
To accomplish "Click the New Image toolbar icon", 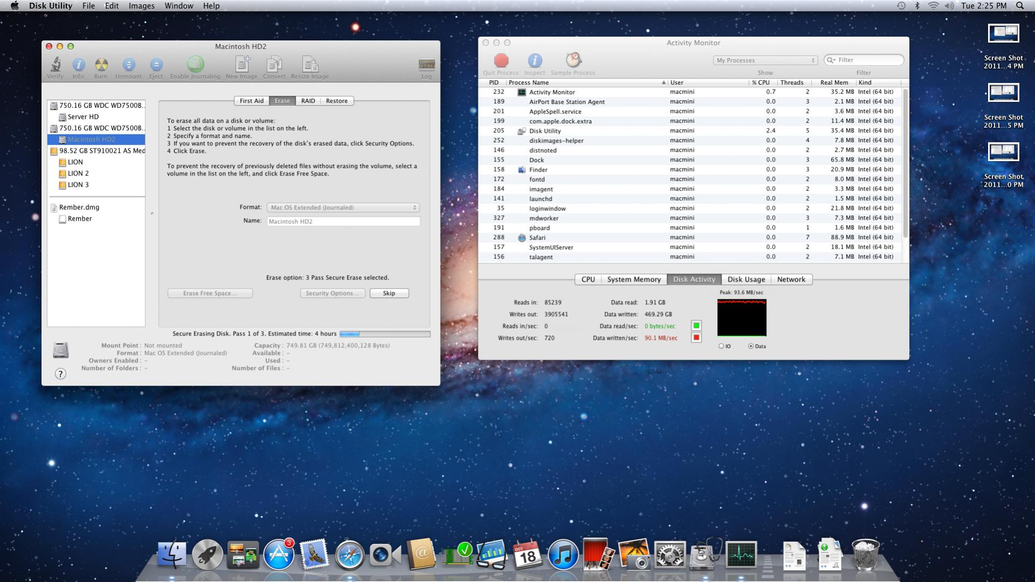I will click(x=241, y=65).
